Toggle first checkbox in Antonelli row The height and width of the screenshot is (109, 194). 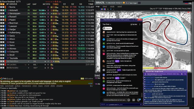[1, 10]
